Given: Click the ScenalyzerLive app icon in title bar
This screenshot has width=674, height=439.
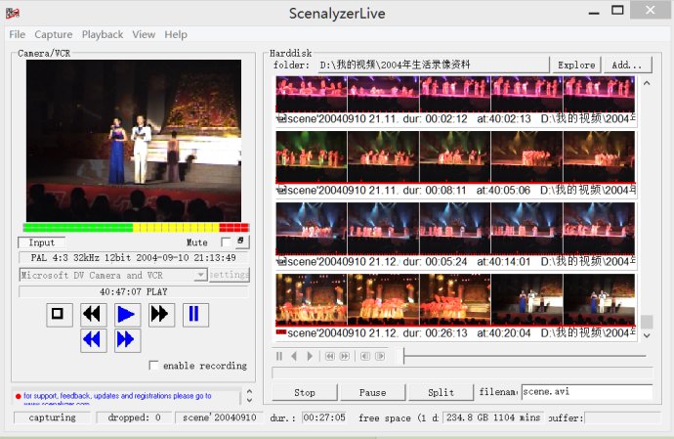Looking at the screenshot, I should pyautogui.click(x=13, y=14).
